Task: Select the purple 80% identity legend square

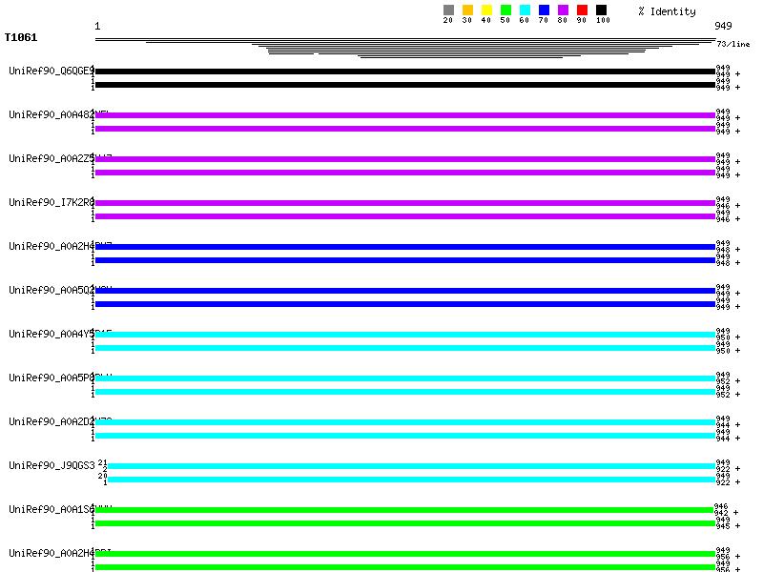Action: [x=563, y=10]
